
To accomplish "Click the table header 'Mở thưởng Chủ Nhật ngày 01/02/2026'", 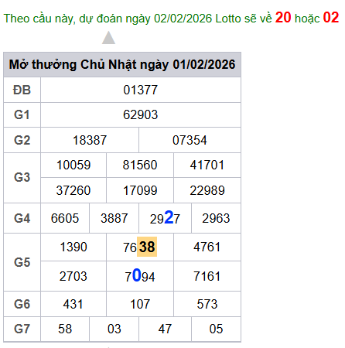I will coord(122,64).
